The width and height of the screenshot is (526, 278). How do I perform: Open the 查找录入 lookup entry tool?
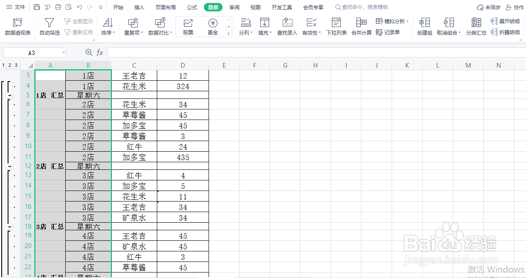click(287, 27)
